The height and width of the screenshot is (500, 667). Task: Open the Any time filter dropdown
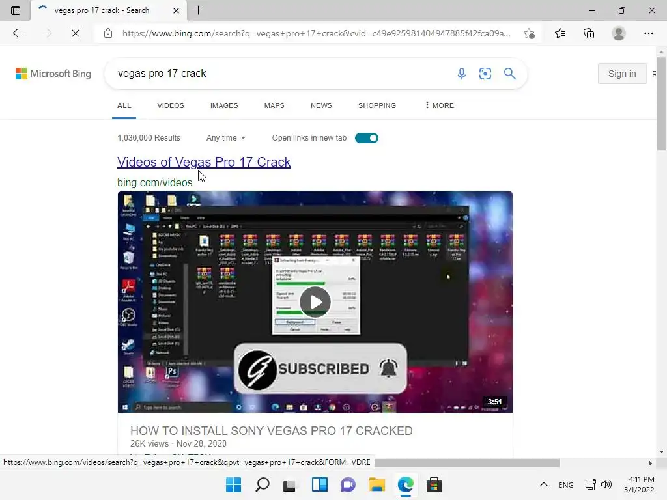tap(226, 138)
